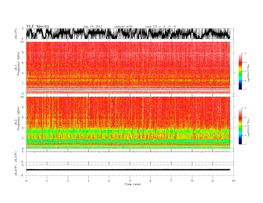This screenshot has width=263, height=203.
Task: Click time axis tick label "3"
Action: (89, 181)
